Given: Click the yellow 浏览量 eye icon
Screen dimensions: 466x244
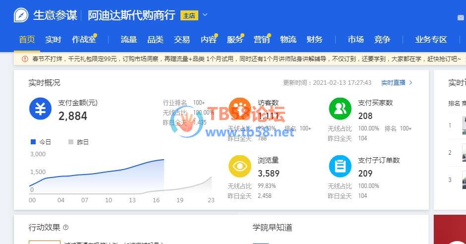Looking at the screenshot, I should pos(239,166).
